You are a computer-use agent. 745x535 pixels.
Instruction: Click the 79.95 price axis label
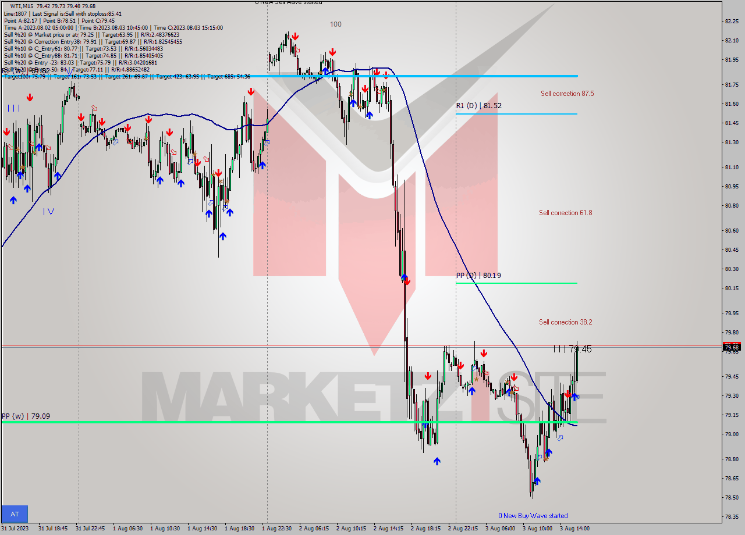point(732,313)
